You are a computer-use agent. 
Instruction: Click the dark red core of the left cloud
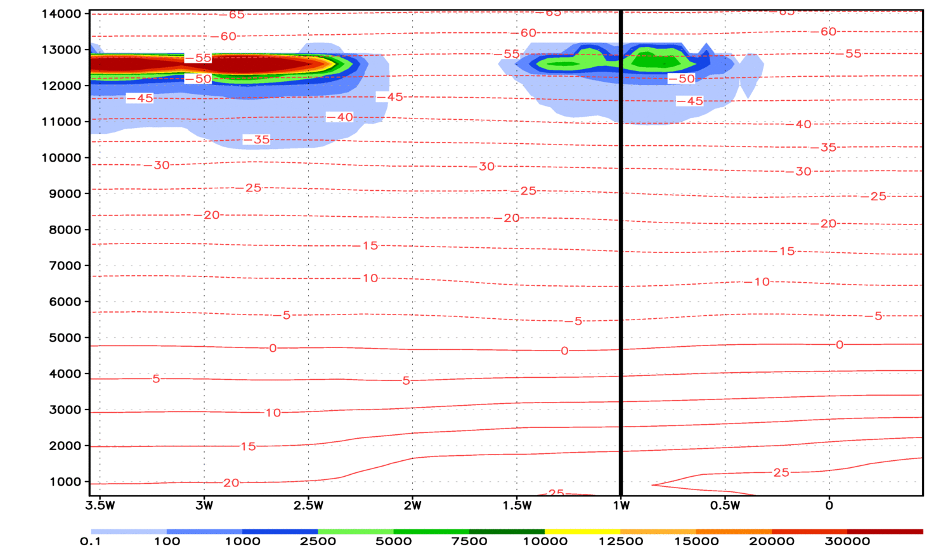pos(254,64)
